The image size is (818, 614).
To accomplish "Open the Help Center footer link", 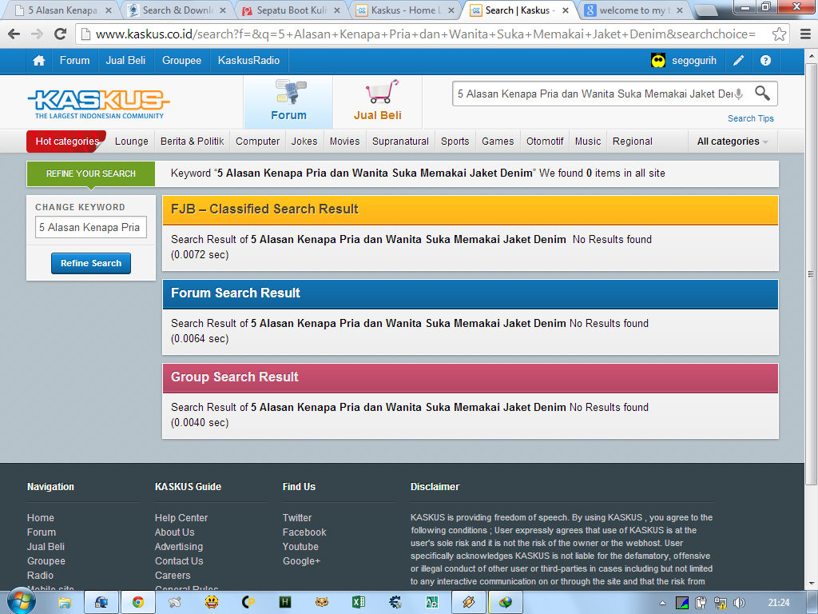I will tap(181, 518).
